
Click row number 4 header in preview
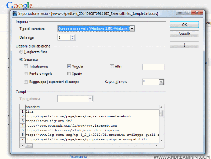pyautogui.click(x=22, y=125)
